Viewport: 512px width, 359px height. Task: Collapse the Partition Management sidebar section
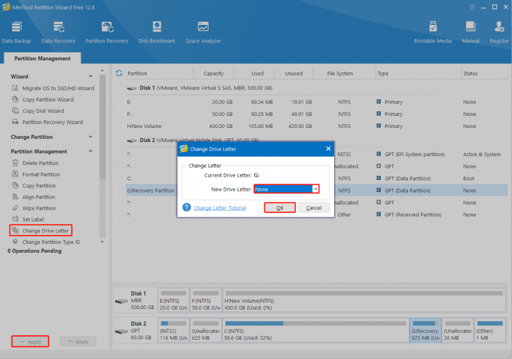point(90,151)
